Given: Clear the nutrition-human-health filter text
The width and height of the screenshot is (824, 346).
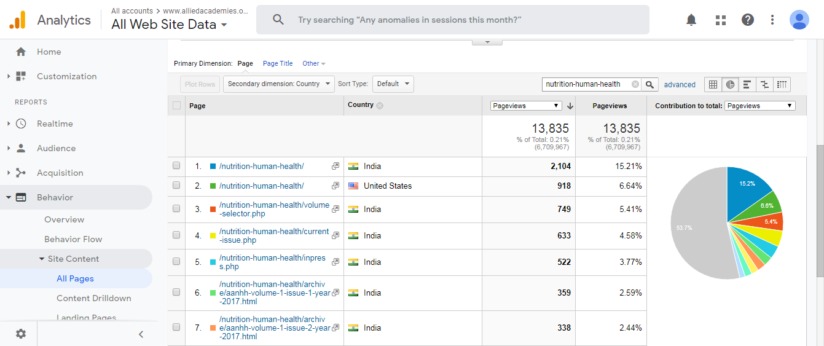Looking at the screenshot, I should click(635, 84).
